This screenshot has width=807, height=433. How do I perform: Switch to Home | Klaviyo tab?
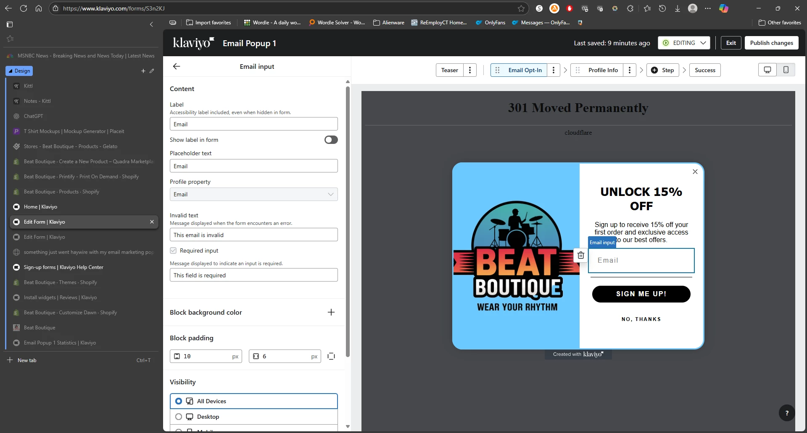click(x=84, y=207)
